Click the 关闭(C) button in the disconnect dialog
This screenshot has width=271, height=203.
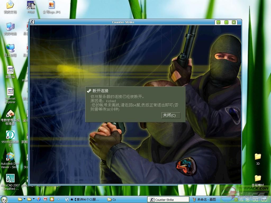click(171, 115)
